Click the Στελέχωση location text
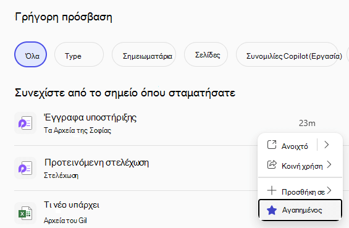Viewport: 349px width, 228px height. coord(61,175)
